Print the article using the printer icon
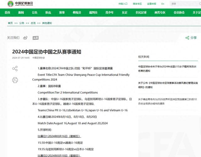Screen dimensions: 201x157 pos(15,80)
